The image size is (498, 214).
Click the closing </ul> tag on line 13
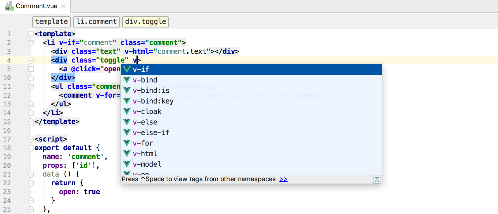[61, 104]
